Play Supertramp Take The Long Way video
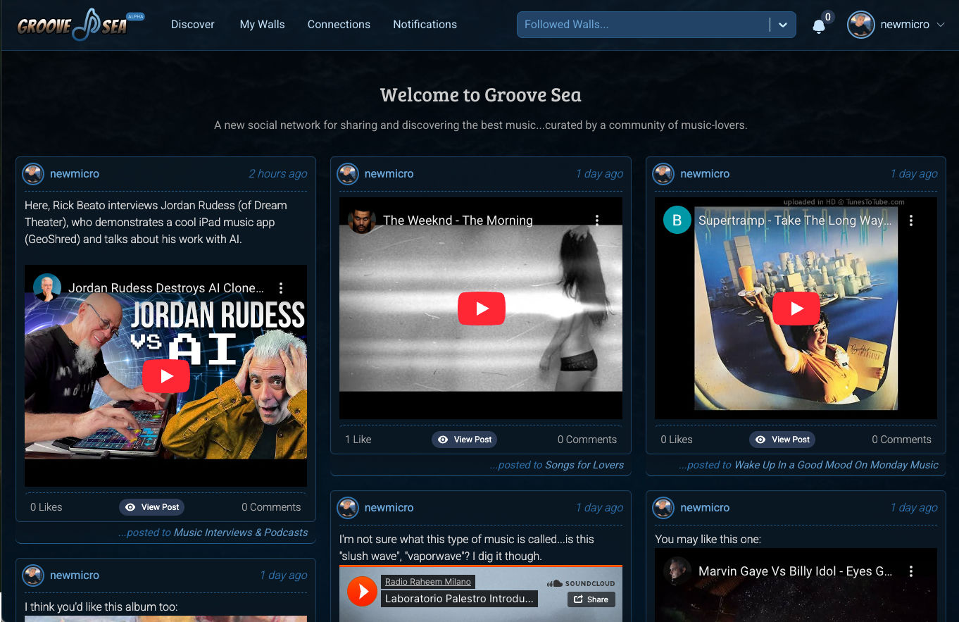Image resolution: width=959 pixels, height=622 pixels. 796,309
